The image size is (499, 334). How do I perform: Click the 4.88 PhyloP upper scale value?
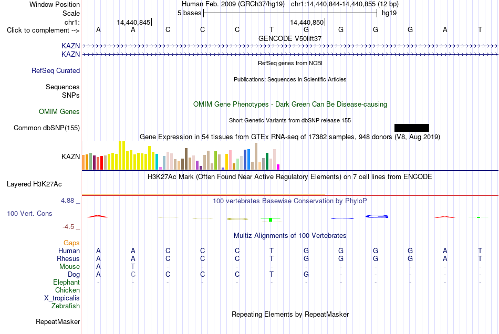pyautogui.click(x=67, y=201)
